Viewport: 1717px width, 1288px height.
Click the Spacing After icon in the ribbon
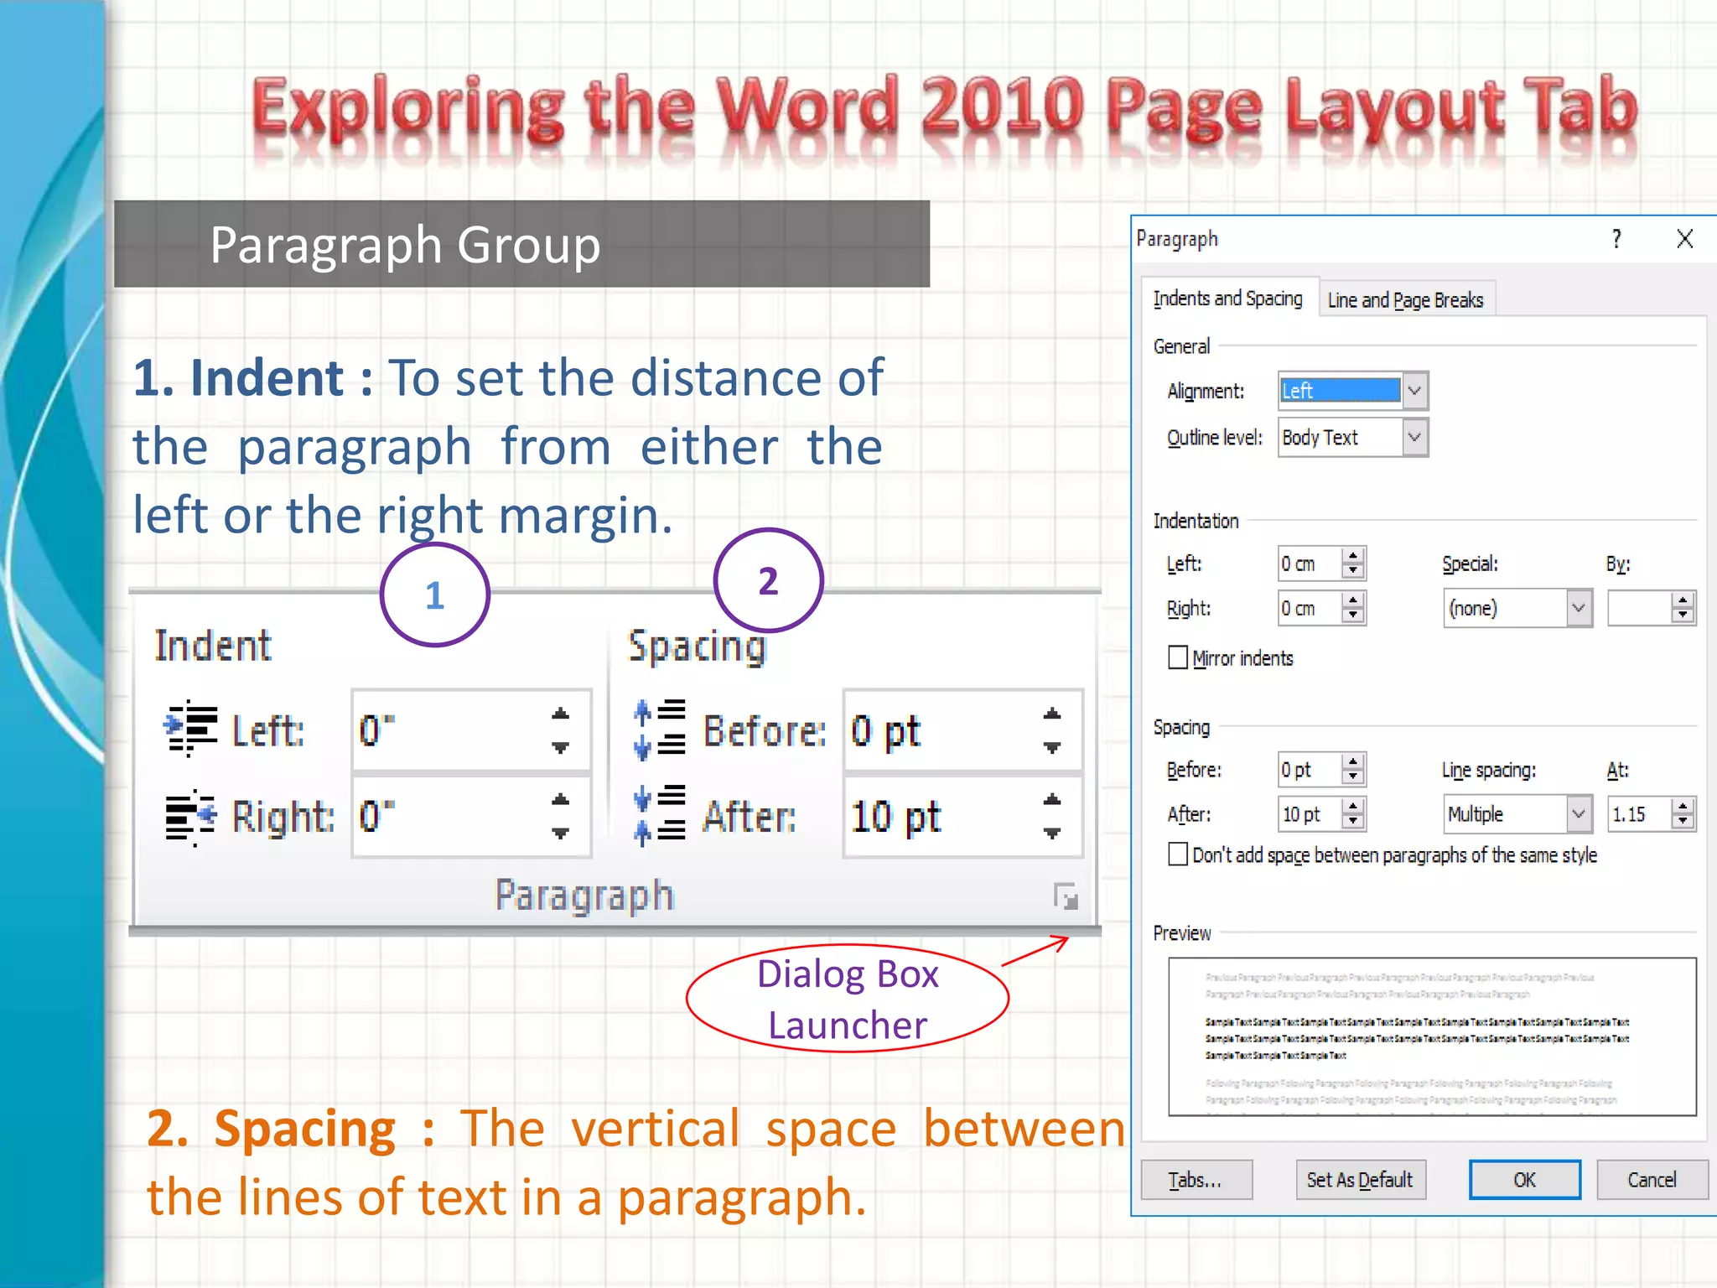tap(660, 816)
